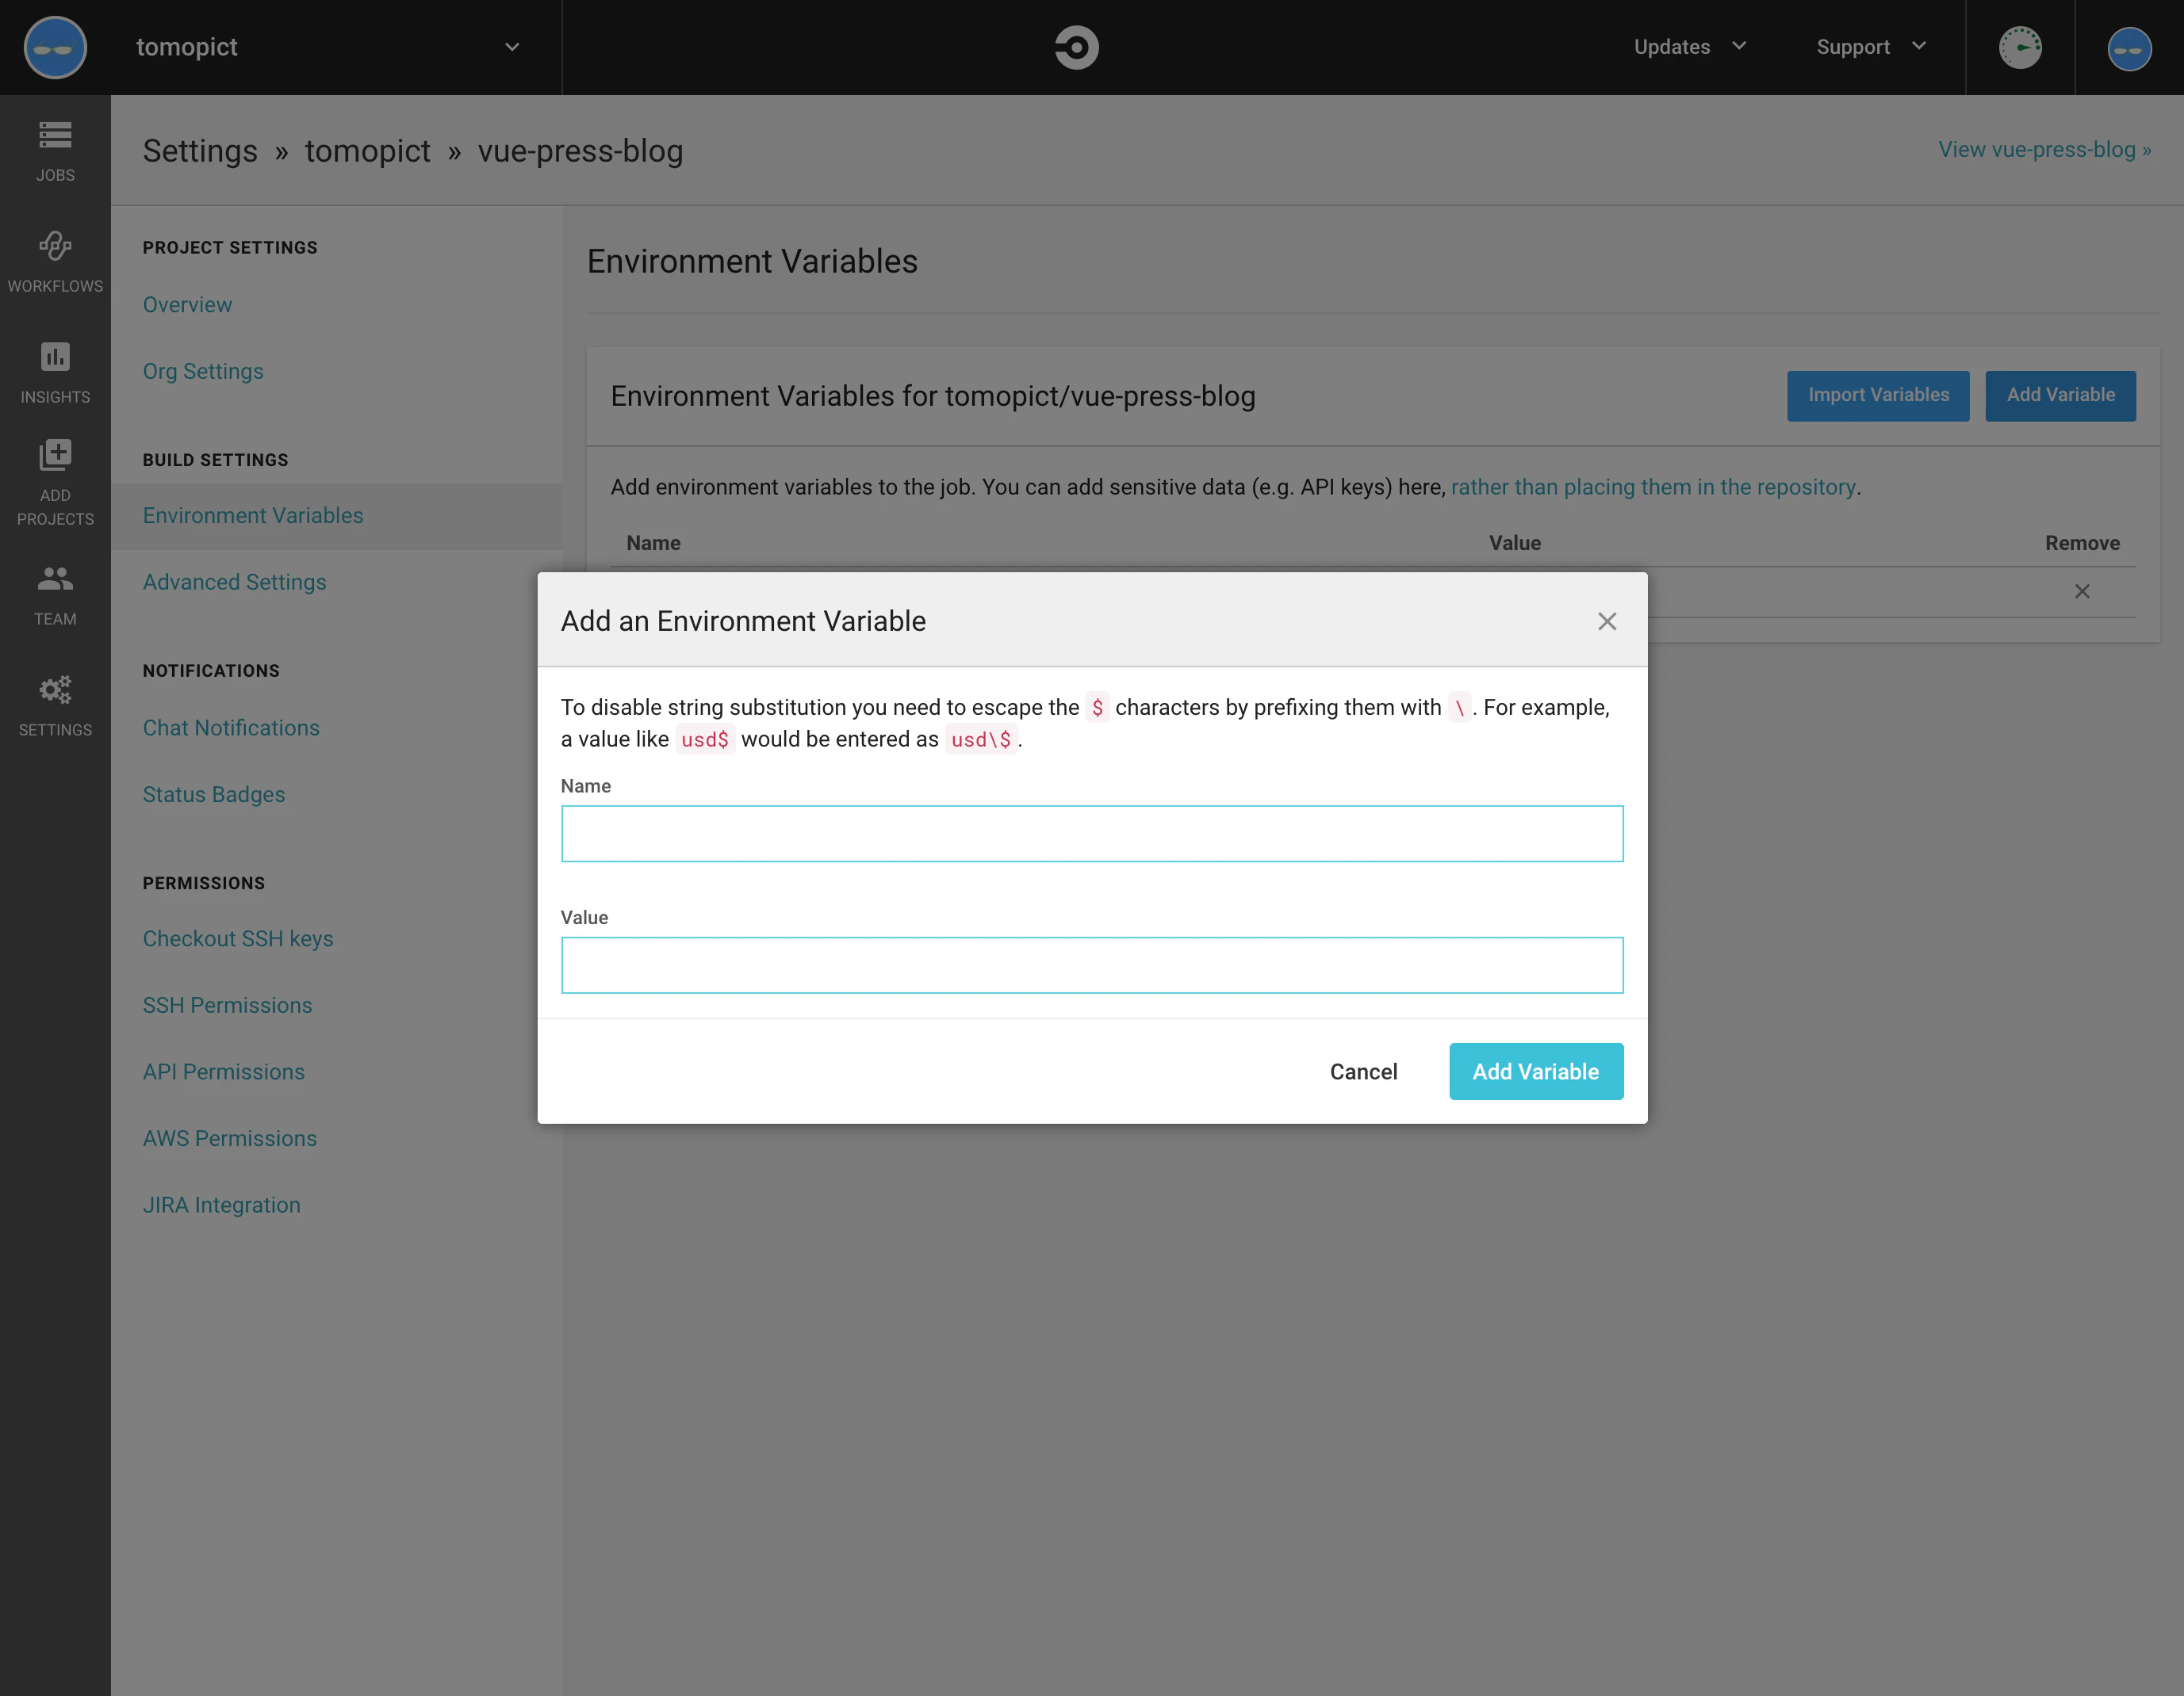Expand the Support dropdown
Image resolution: width=2184 pixels, height=1696 pixels.
pyautogui.click(x=1869, y=47)
